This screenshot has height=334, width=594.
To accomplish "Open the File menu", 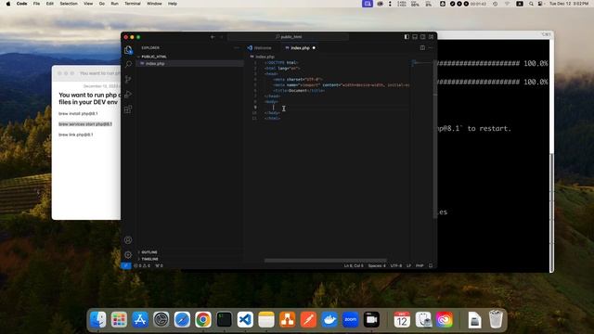I will (x=36, y=4).
